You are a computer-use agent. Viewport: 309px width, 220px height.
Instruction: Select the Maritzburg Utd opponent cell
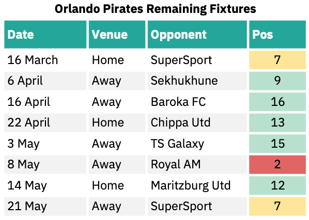pos(197,185)
